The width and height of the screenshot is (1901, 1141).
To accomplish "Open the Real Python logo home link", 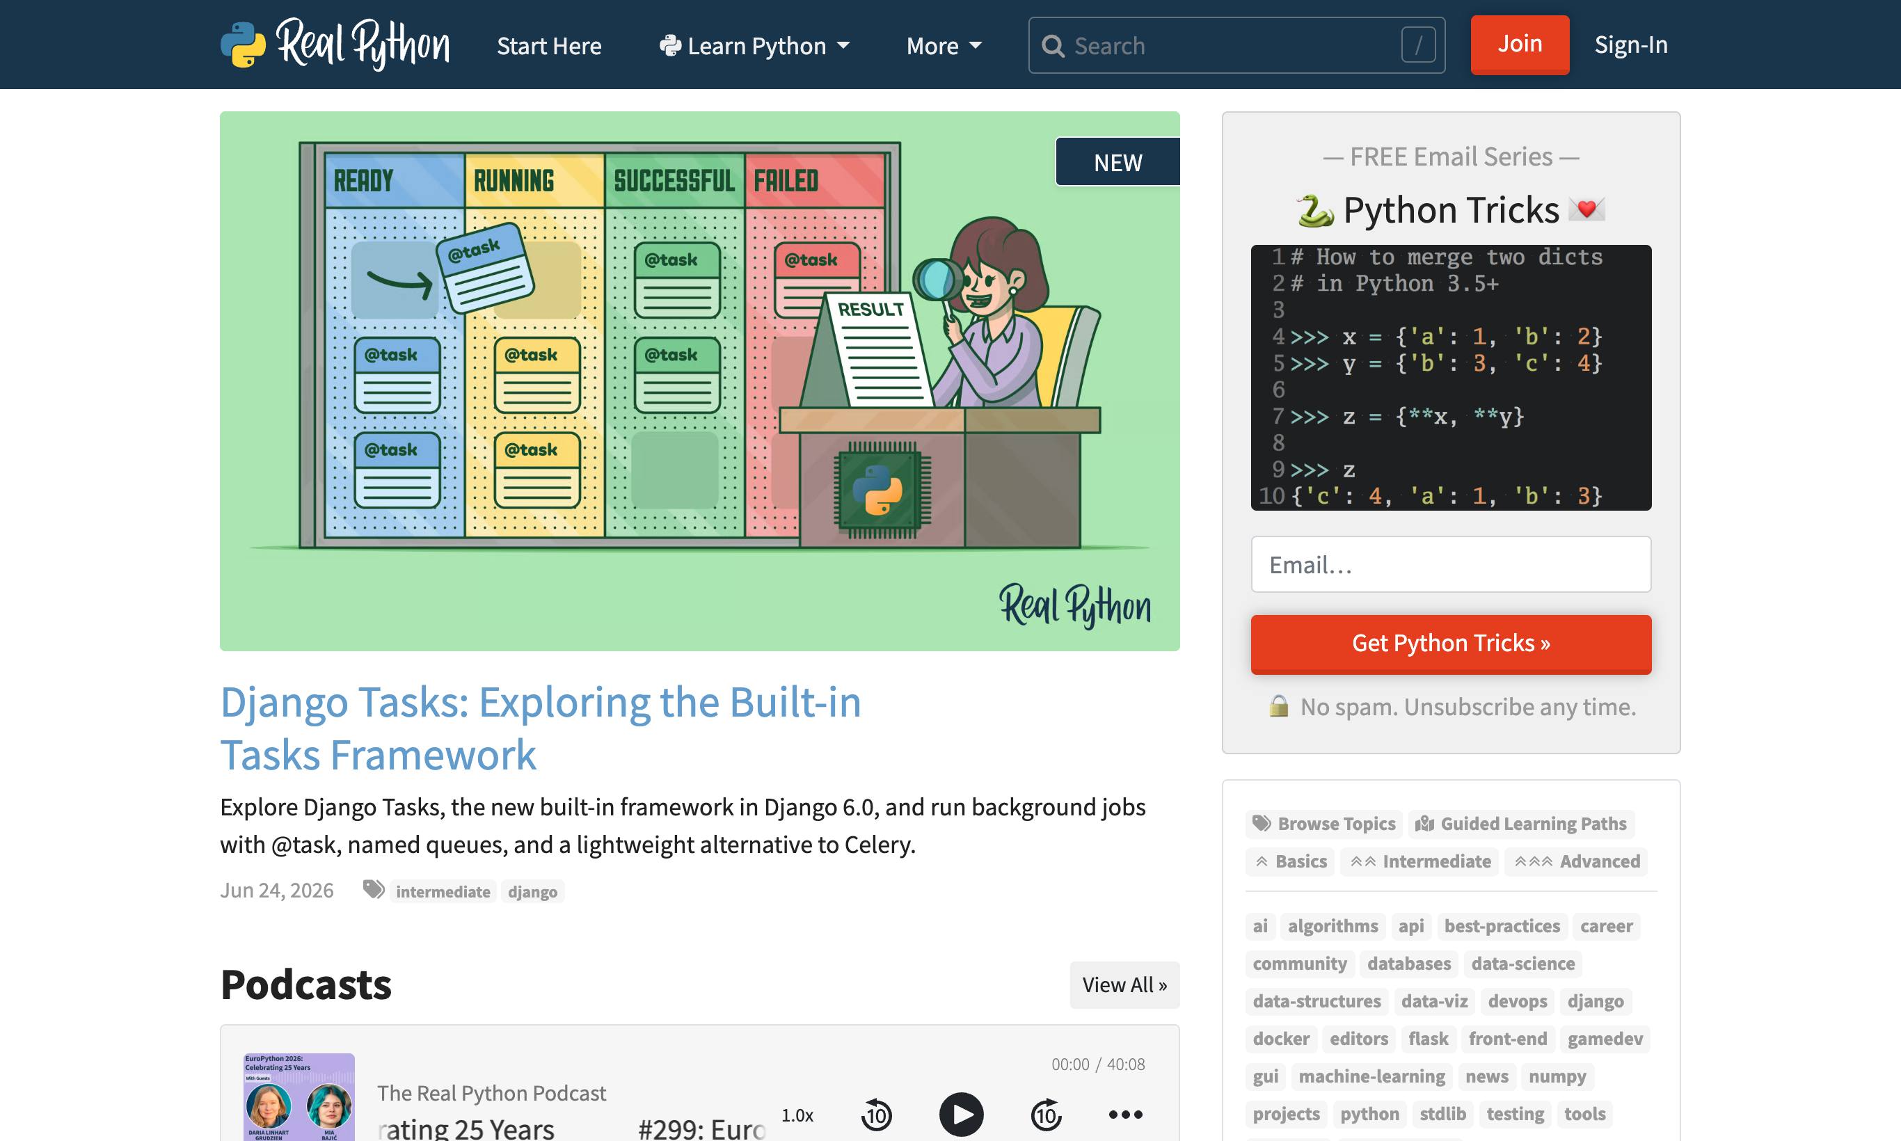I will [x=335, y=45].
